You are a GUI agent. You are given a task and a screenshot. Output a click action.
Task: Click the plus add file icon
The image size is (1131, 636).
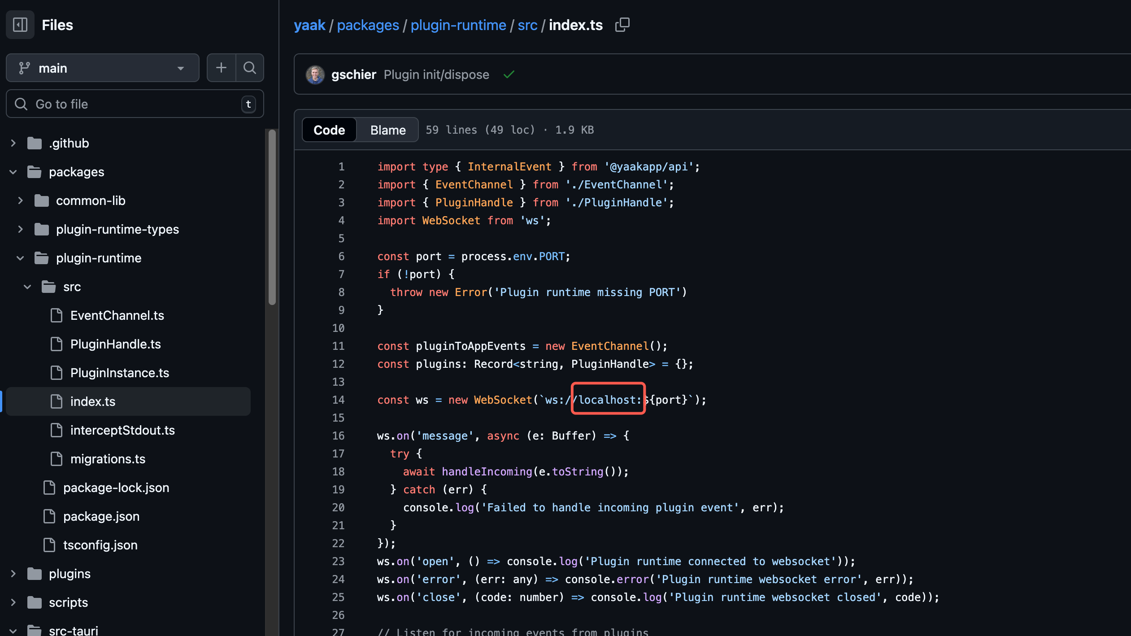[221, 68]
